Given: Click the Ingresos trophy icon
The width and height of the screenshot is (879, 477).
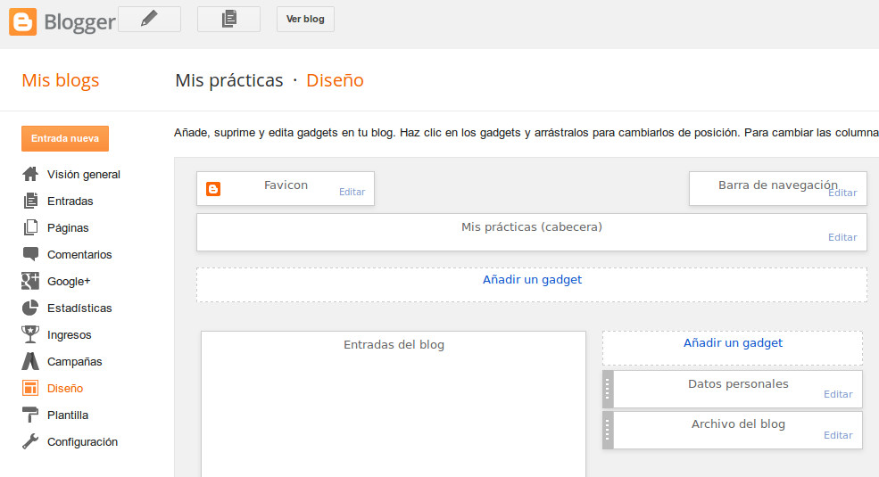Looking at the screenshot, I should 30,334.
